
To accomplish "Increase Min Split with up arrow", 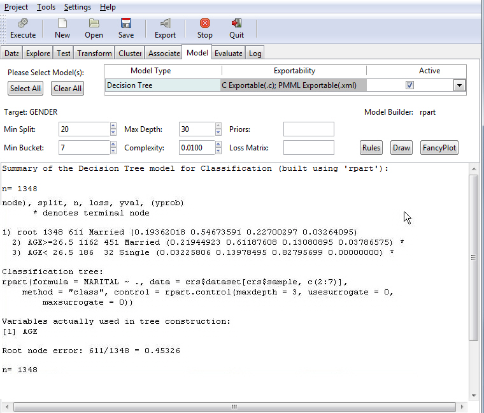I will click(x=113, y=126).
